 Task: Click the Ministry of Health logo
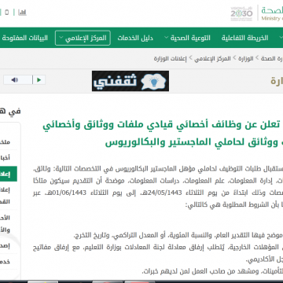(x=272, y=13)
